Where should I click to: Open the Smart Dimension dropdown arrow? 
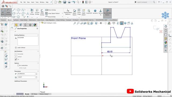(x=8, y=18)
